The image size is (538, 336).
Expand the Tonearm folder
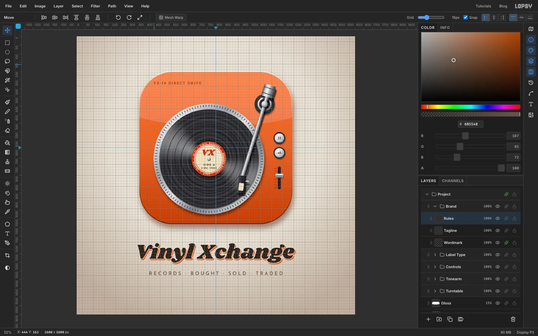(x=435, y=279)
